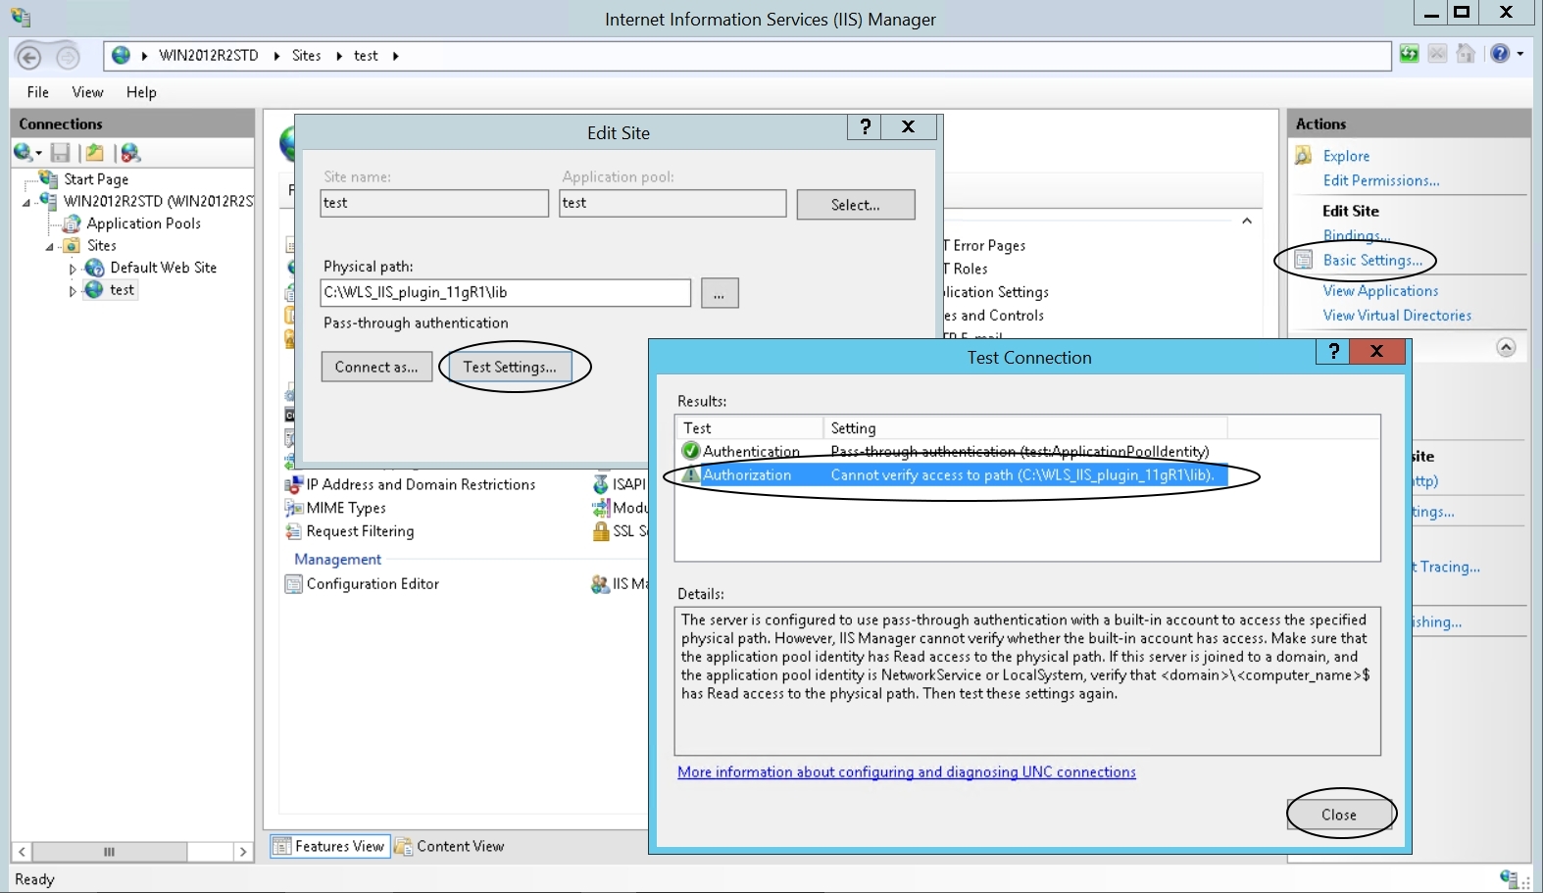The image size is (1543, 893).
Task: Open Configuration Editor feature icon
Action: [x=293, y=584]
